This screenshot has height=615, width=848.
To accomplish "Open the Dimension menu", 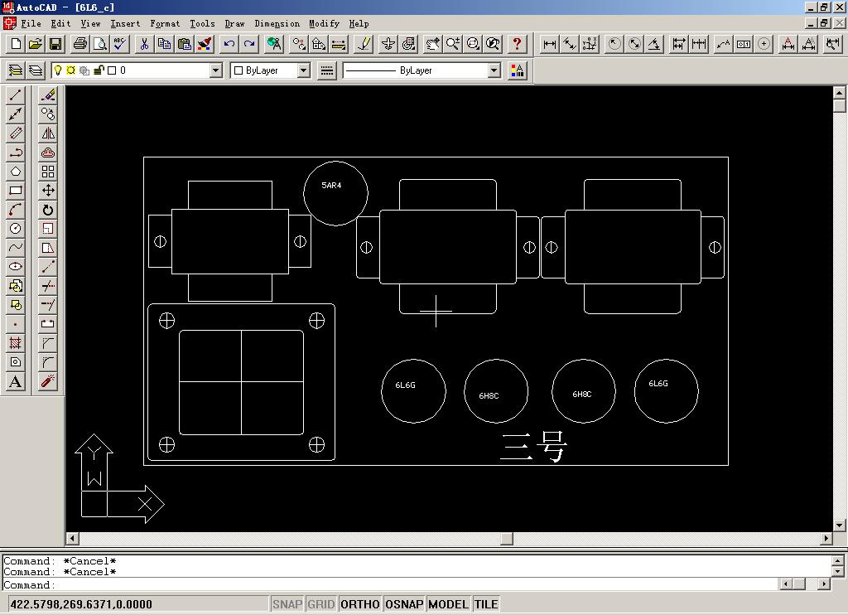I will pyautogui.click(x=277, y=23).
